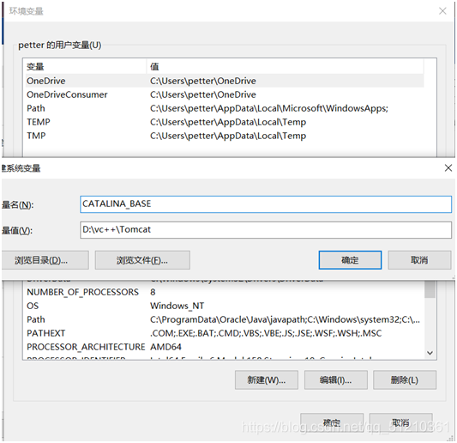The width and height of the screenshot is (457, 443).
Task: Open the 浏览目录(D)... browse directory button
Action: pyautogui.click(x=45, y=260)
